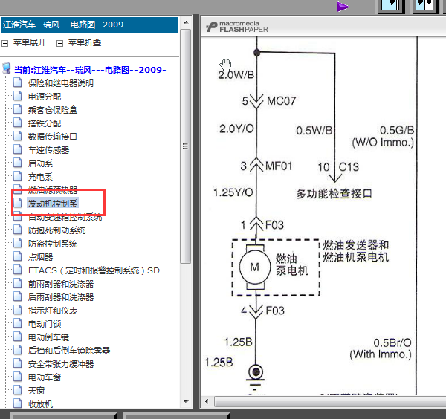The image size is (446, 419).
Task: Click the page icon beside 车速传感器
Action: (x=18, y=149)
